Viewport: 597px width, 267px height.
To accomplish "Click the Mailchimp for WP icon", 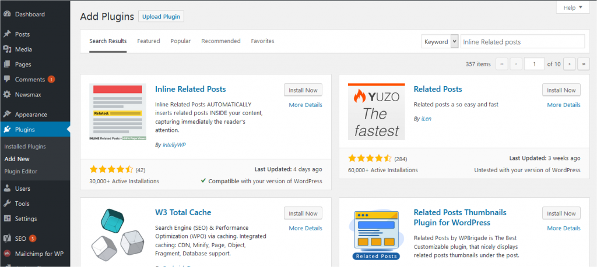I will pyautogui.click(x=7, y=253).
